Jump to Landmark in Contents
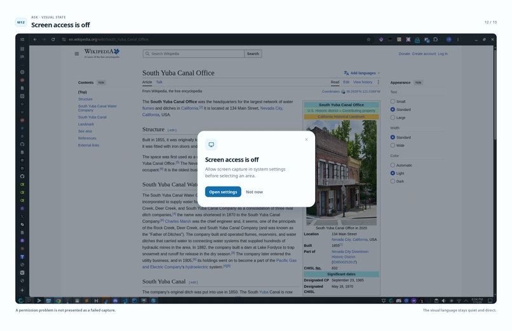The width and height of the screenshot is (512, 331). 86,124
